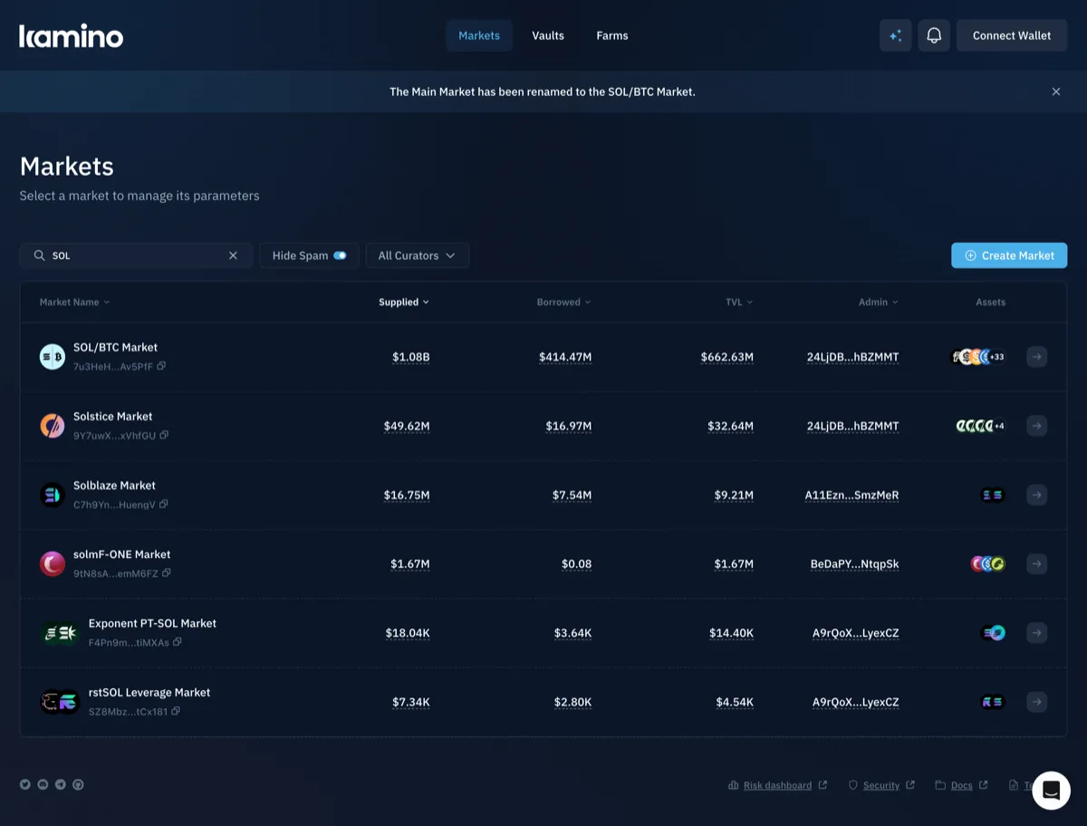Focus the market search field containing SOL
This screenshot has height=826, width=1087.
click(136, 255)
